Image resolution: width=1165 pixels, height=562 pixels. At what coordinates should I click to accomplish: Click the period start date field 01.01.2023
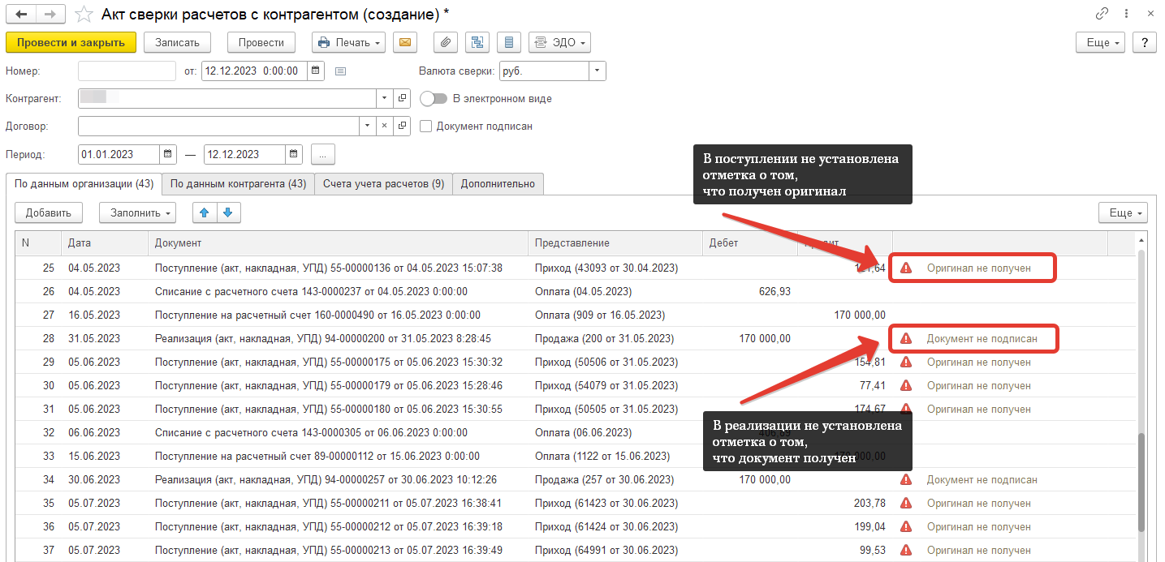[x=119, y=154]
